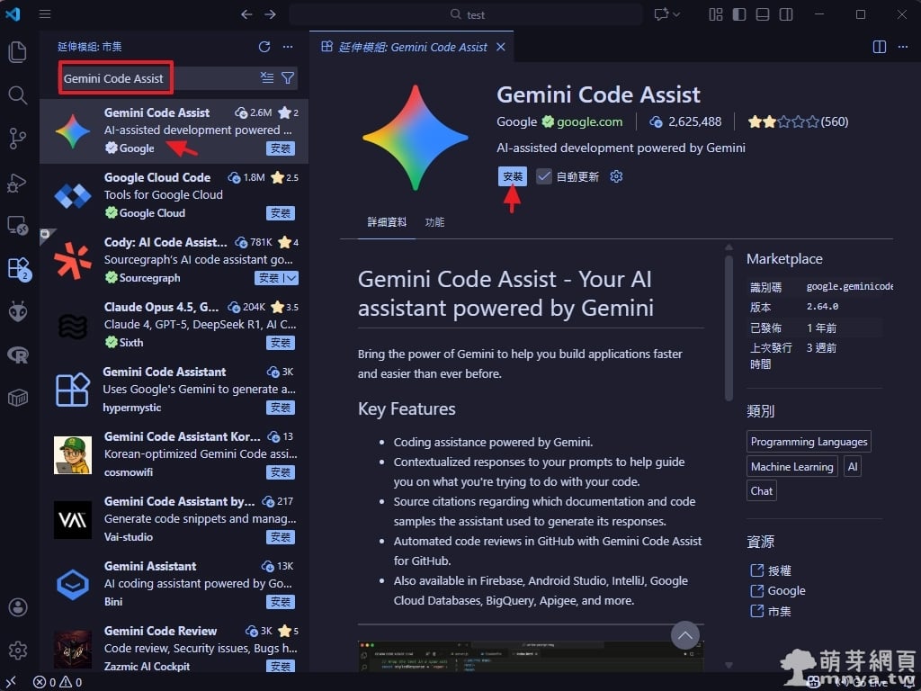Open the sidebar's more actions menu
This screenshot has width=921, height=691.
(x=288, y=47)
